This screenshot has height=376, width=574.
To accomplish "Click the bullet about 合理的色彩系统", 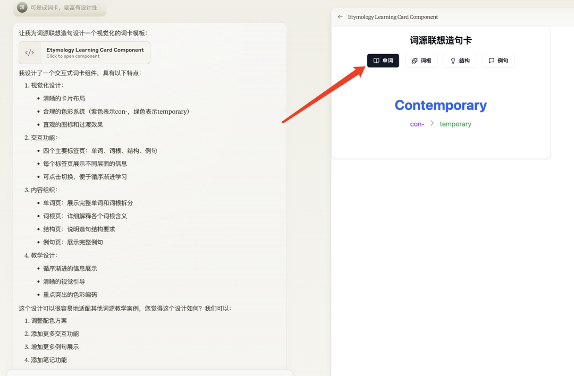I will tap(116, 112).
